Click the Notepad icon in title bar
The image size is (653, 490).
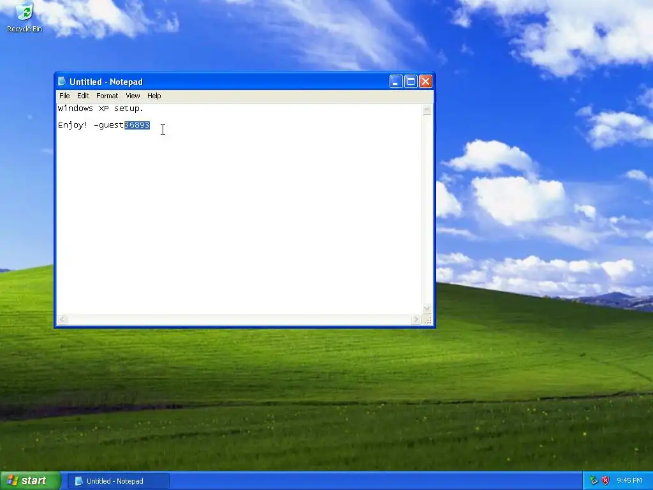tap(62, 81)
